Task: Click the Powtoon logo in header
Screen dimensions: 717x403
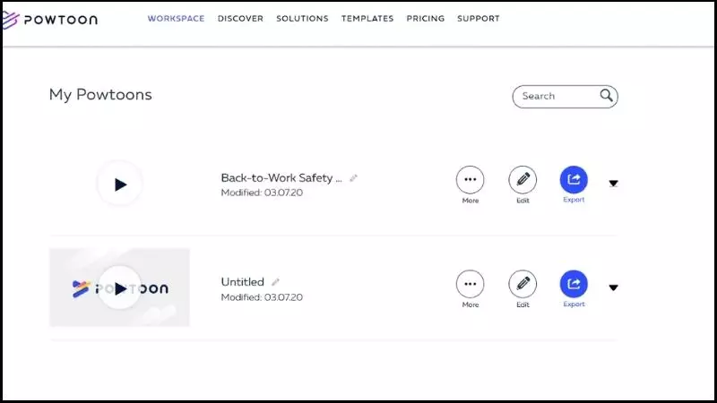Action: [x=49, y=20]
